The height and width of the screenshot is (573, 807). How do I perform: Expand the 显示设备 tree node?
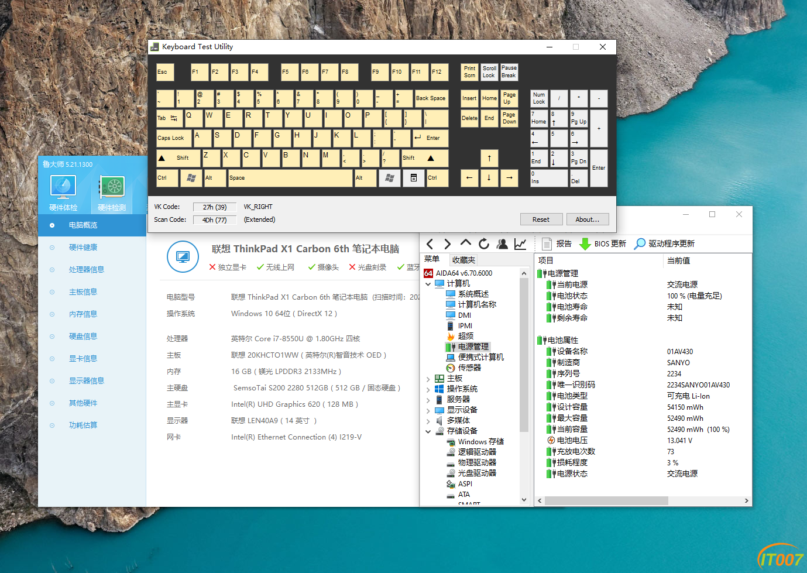pos(428,410)
